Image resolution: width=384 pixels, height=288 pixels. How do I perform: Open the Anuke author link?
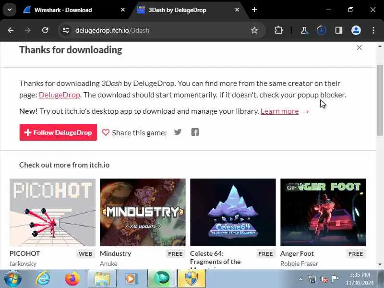tap(108, 264)
